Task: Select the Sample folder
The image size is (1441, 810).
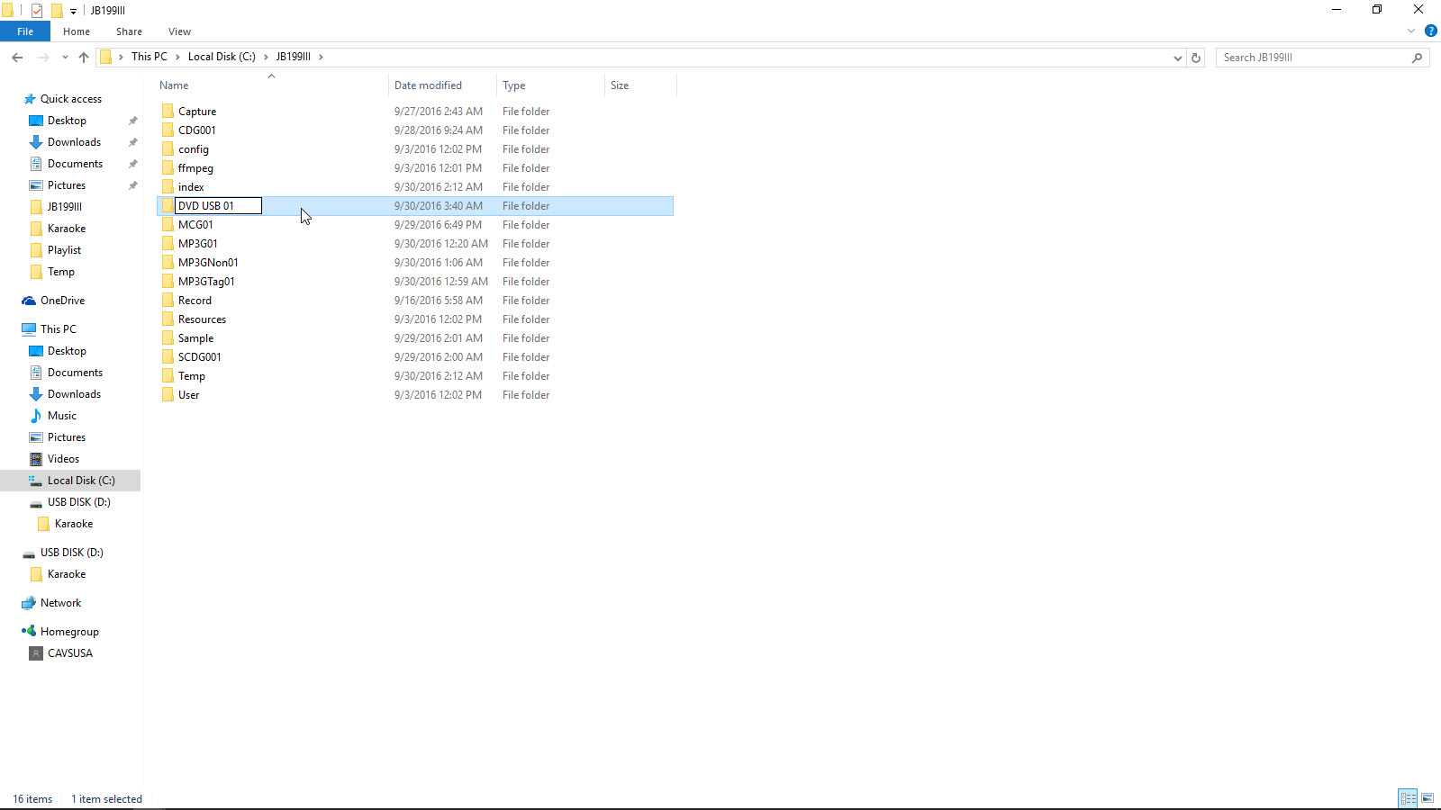Action: [x=195, y=338]
